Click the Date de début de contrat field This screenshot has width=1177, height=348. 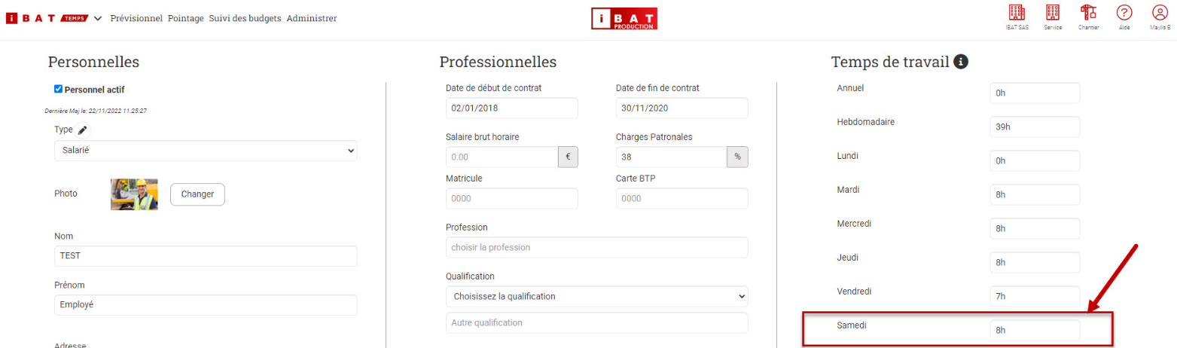pos(511,108)
